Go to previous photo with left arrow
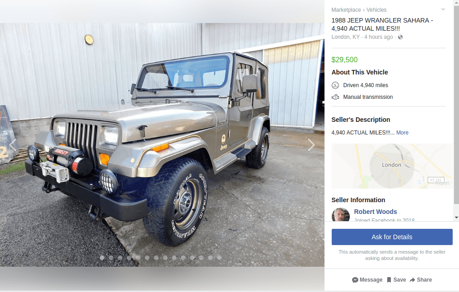Image resolution: width=459 pixels, height=292 pixels. pyautogui.click(x=13, y=145)
